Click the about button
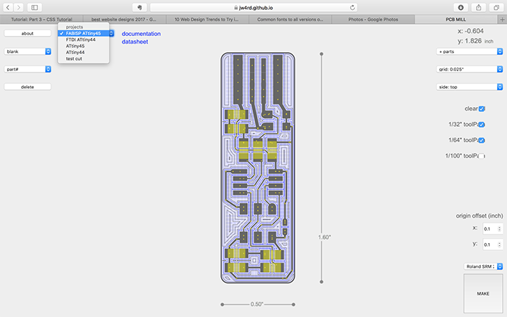 (x=27, y=33)
